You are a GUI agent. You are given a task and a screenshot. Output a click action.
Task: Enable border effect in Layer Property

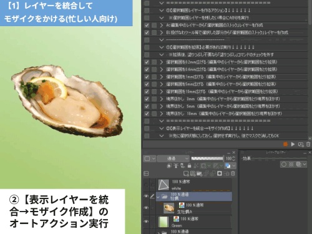pyautogui.click(x=284, y=164)
